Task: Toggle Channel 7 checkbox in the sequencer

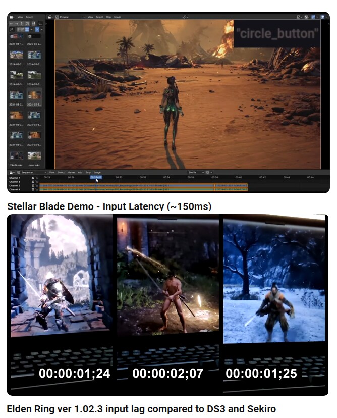Action: pyautogui.click(x=33, y=178)
